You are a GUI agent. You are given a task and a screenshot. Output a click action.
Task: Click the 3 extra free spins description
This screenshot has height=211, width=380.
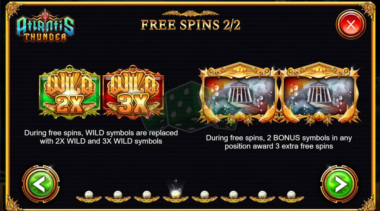[x=279, y=142]
